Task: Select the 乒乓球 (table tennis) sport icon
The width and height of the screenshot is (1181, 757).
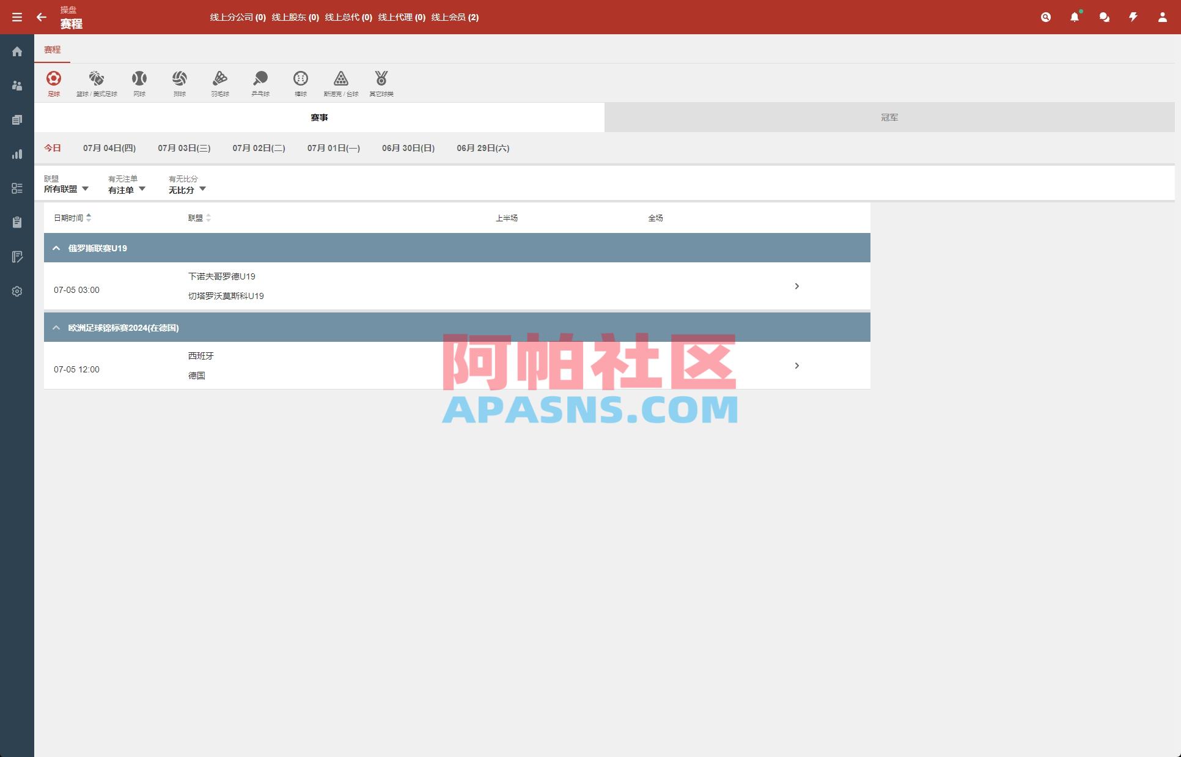Action: click(x=260, y=83)
